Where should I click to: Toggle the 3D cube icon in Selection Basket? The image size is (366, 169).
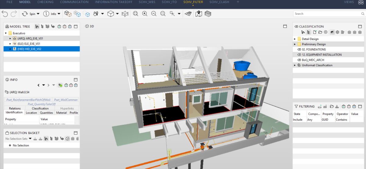(x=67, y=139)
